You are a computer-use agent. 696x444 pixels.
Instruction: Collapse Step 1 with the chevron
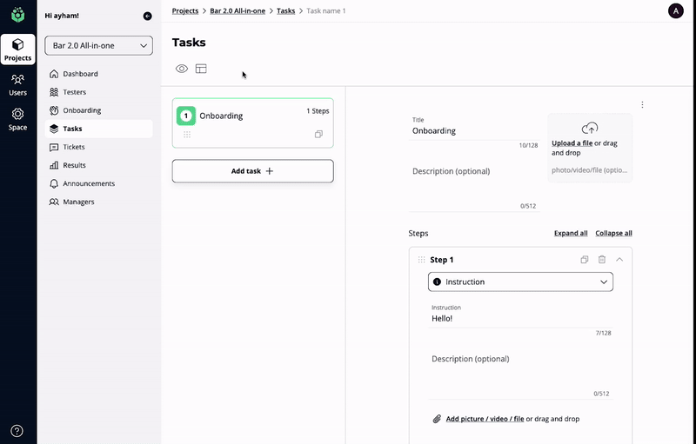(x=619, y=260)
